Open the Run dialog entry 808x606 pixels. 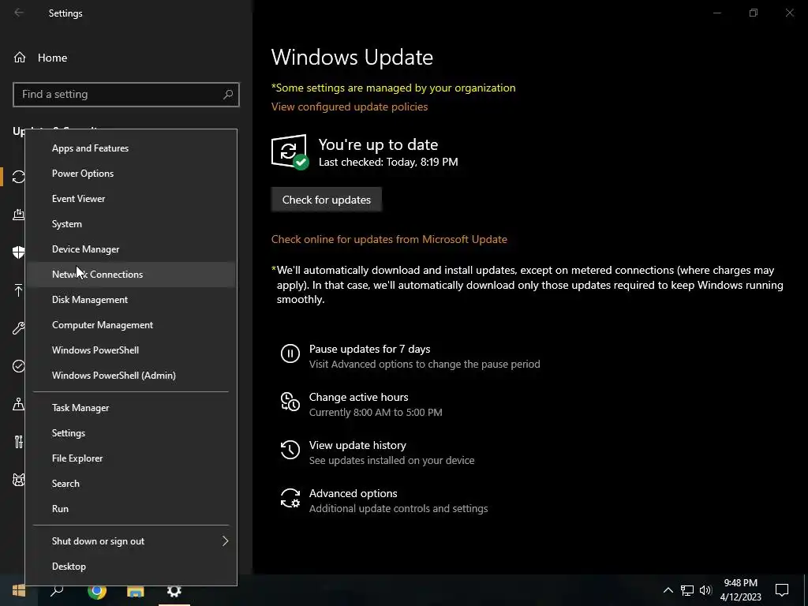pos(131,509)
